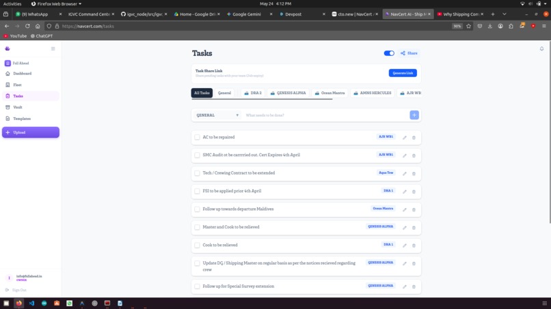The height and width of the screenshot is (309, 551).
Task: Sign Out of the account
Action: (16, 290)
